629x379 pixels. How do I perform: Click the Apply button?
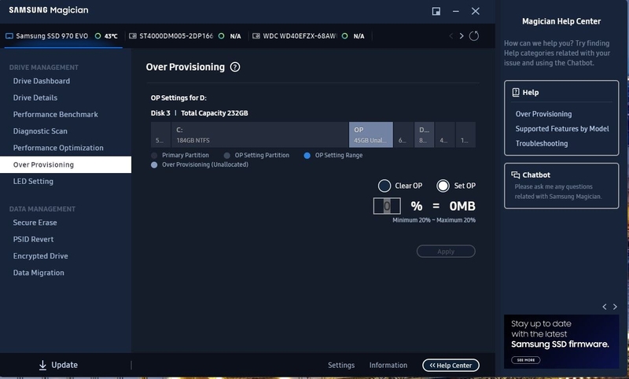point(446,252)
